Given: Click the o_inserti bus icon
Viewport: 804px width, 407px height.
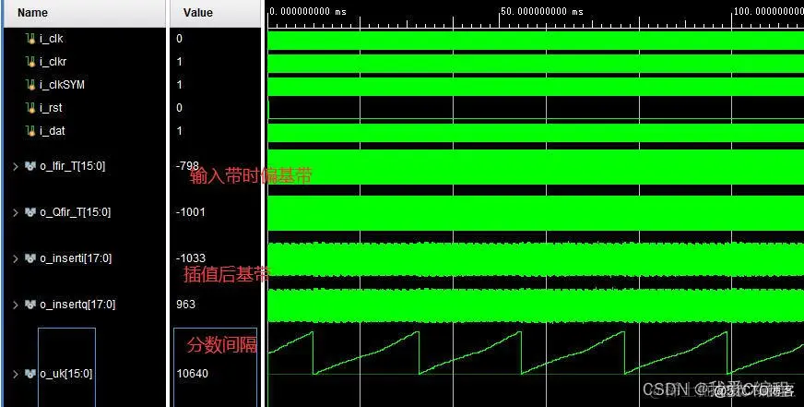Looking at the screenshot, I should tap(30, 258).
